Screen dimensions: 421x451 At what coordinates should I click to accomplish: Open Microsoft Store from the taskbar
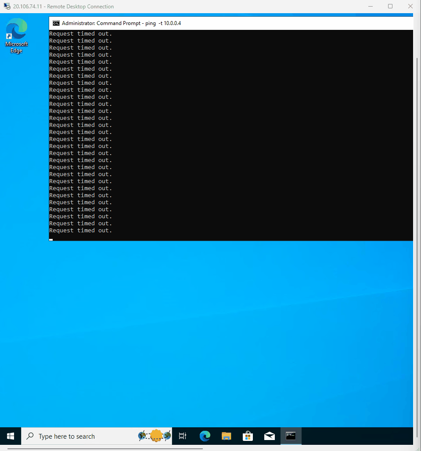click(248, 436)
